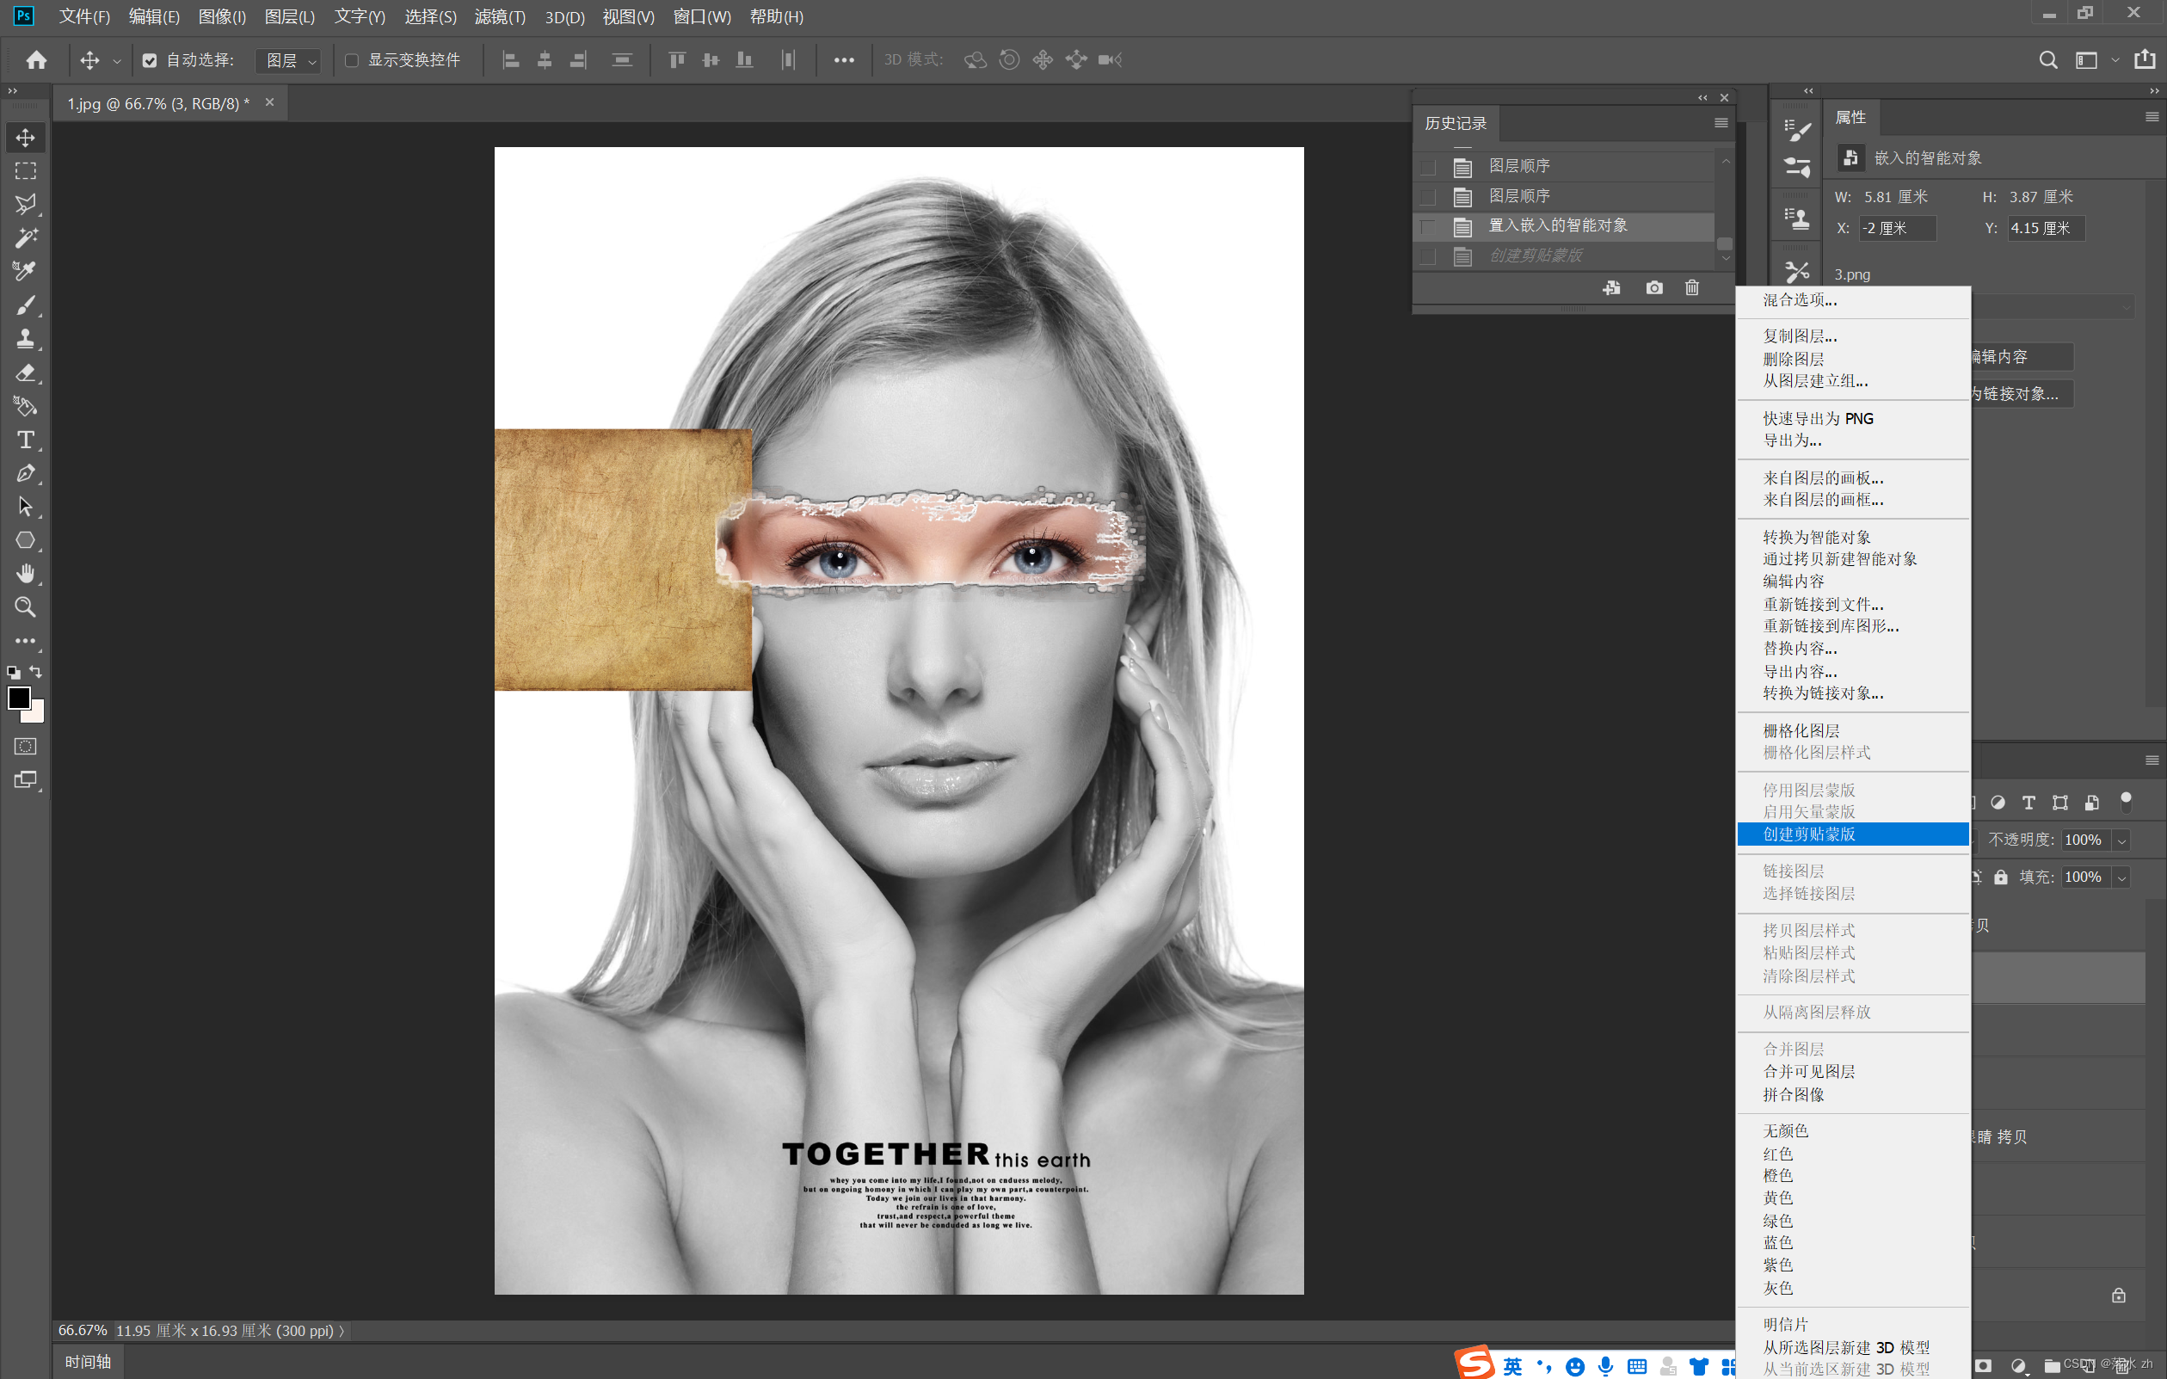2167x1379 pixels.
Task: Select the Clone Stamp tool
Action: (25, 339)
